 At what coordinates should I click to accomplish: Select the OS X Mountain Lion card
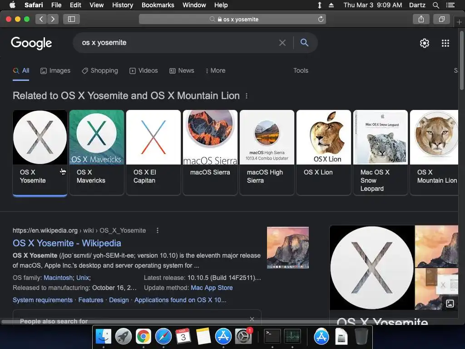tap(434, 153)
